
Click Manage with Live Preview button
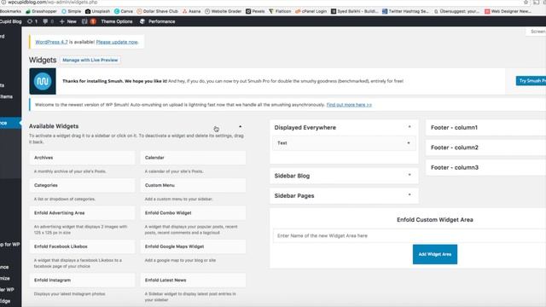(x=90, y=60)
